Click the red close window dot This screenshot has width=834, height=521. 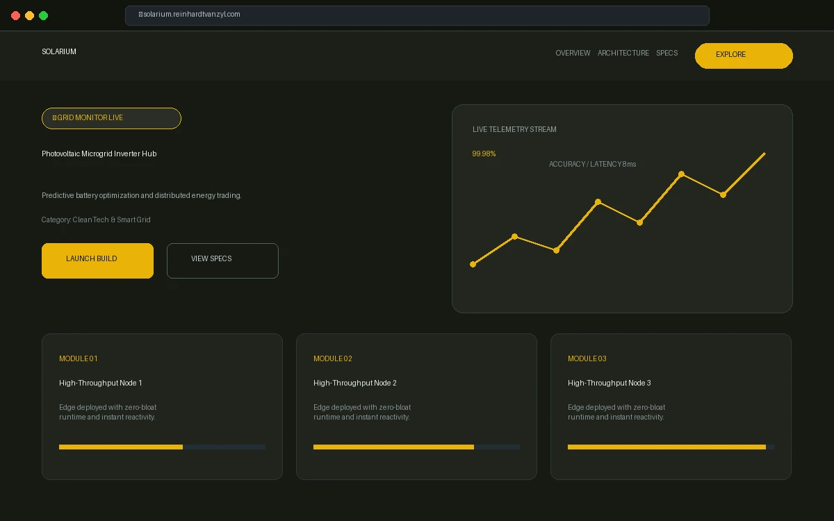[x=15, y=15]
